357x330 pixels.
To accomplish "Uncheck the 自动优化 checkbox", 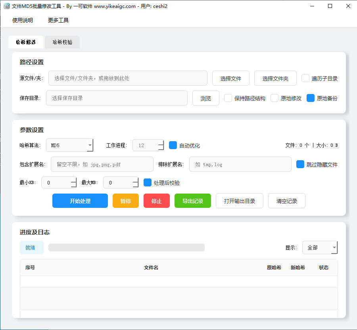I will point(173,145).
